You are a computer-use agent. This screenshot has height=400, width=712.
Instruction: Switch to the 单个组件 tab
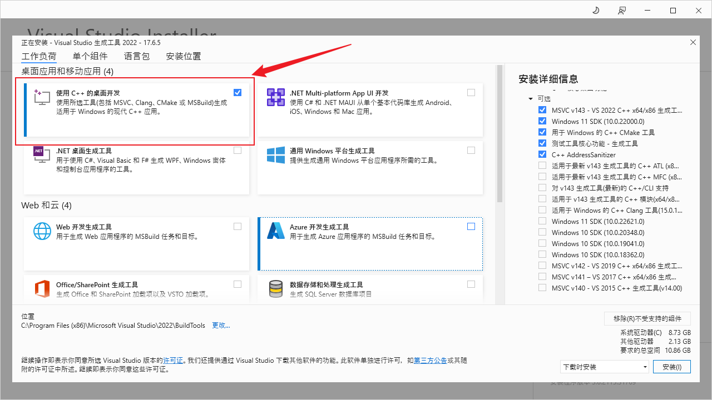pyautogui.click(x=90, y=56)
